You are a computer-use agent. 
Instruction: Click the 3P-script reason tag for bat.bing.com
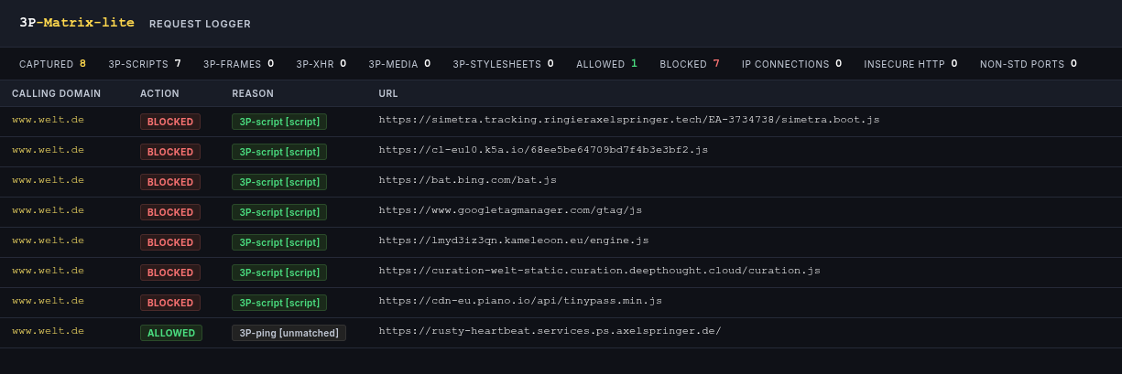pos(279,182)
